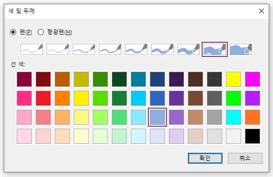This screenshot has width=273, height=177.
Task: Pick the teal swatch in top row
Action: (x=138, y=79)
